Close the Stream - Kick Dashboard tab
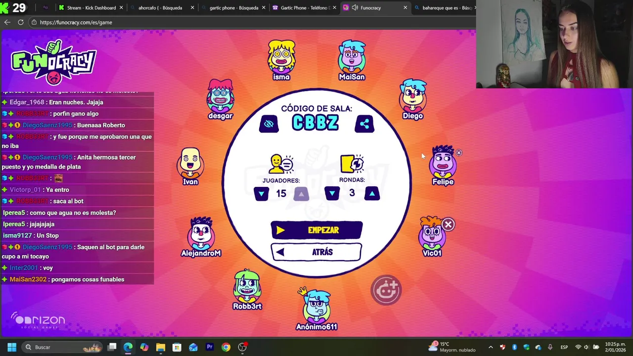Image resolution: width=633 pixels, height=356 pixels. point(121,7)
